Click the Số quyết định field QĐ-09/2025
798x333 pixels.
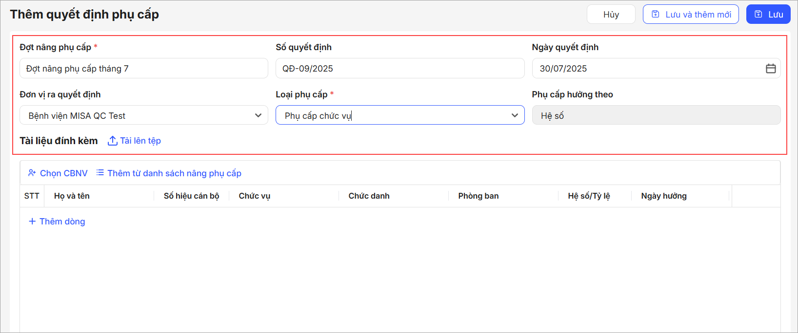pyautogui.click(x=400, y=68)
